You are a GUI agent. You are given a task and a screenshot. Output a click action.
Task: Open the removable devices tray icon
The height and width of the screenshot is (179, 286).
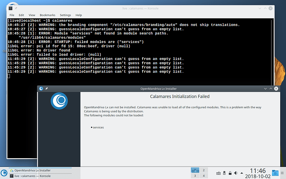224,173
